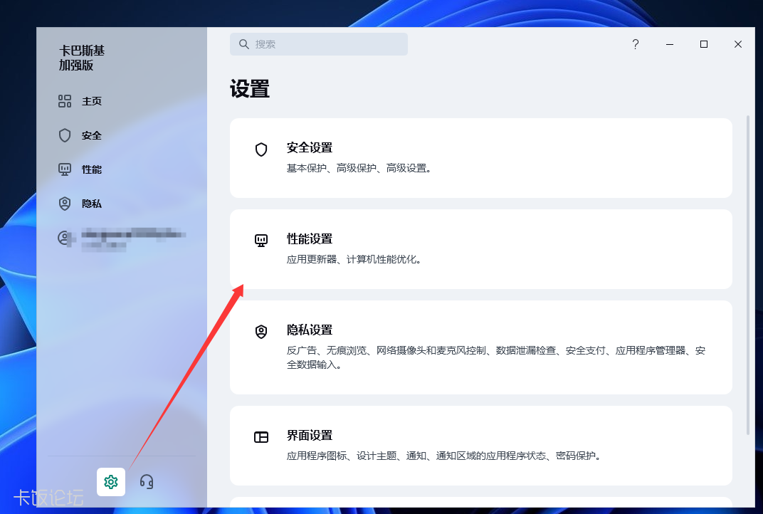Close the Kaspersky window
This screenshot has width=763, height=514.
737,44
